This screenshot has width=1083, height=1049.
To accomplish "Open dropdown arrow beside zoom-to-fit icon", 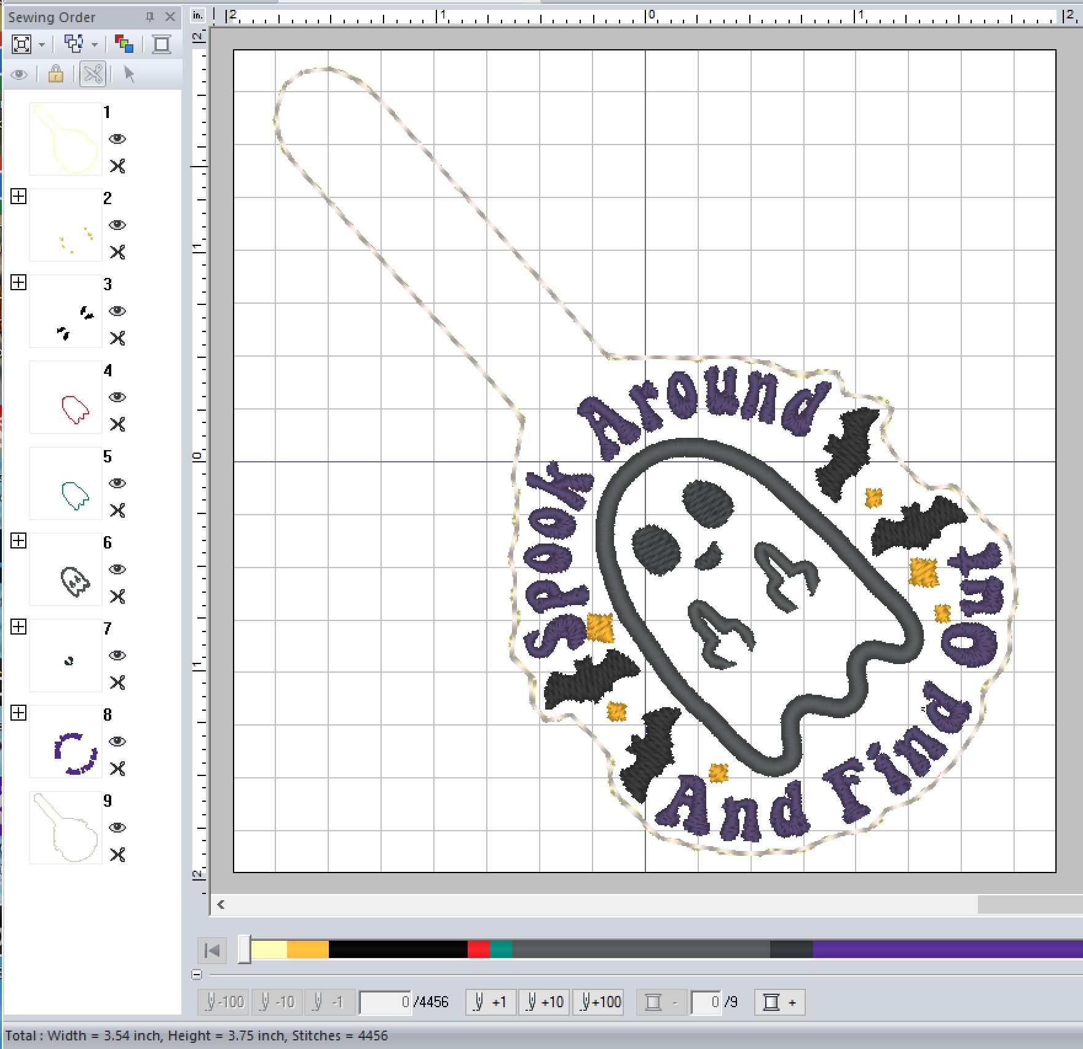I will click(42, 45).
